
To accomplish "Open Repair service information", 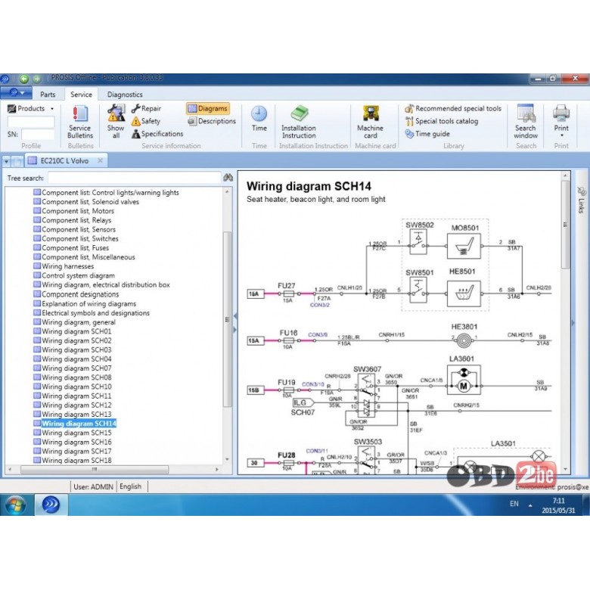I will coord(147,108).
